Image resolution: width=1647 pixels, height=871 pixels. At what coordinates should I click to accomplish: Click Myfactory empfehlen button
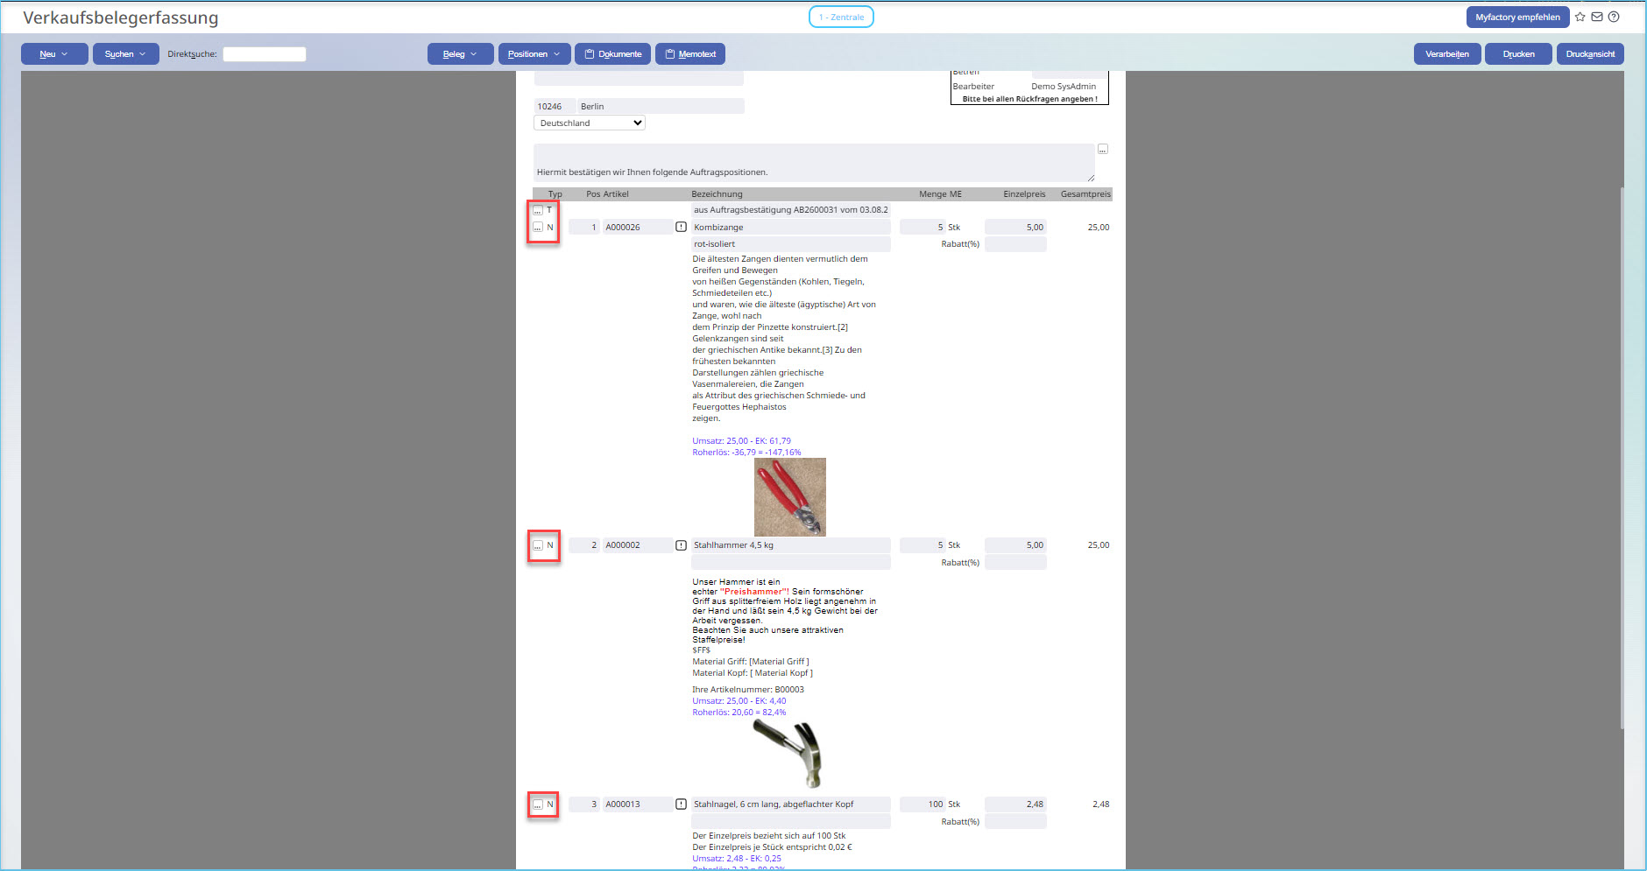pyautogui.click(x=1517, y=17)
